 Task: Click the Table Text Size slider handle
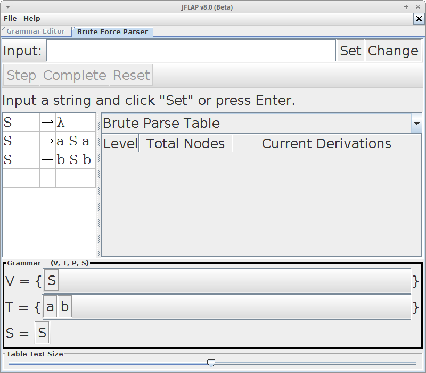point(211,363)
